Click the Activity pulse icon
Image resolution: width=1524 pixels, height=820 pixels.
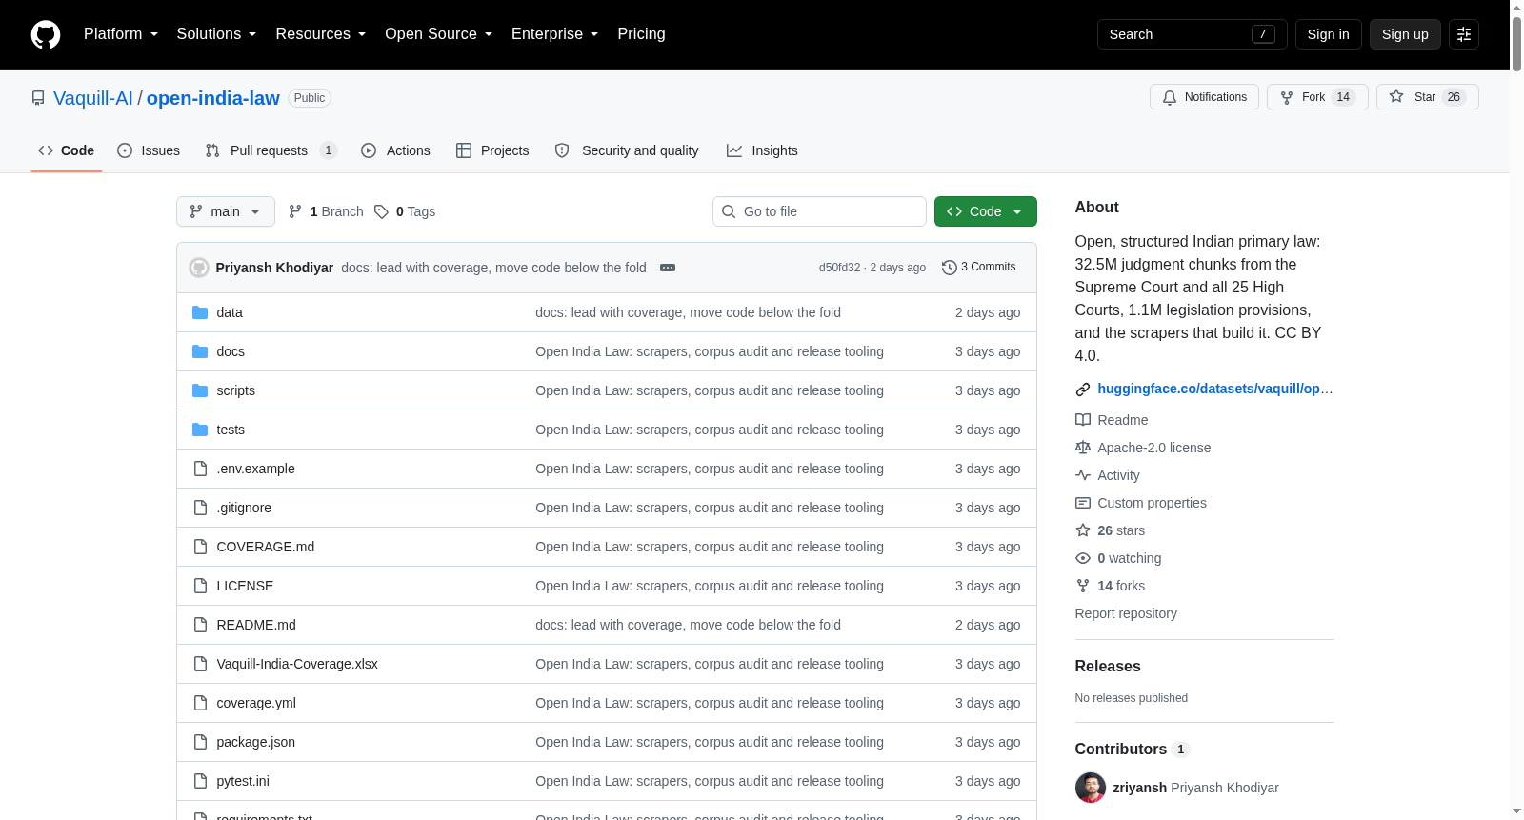(x=1083, y=475)
